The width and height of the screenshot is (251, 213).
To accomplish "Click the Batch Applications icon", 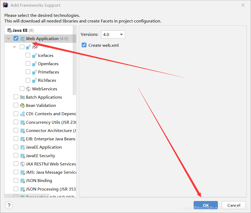I will [x=22, y=97].
